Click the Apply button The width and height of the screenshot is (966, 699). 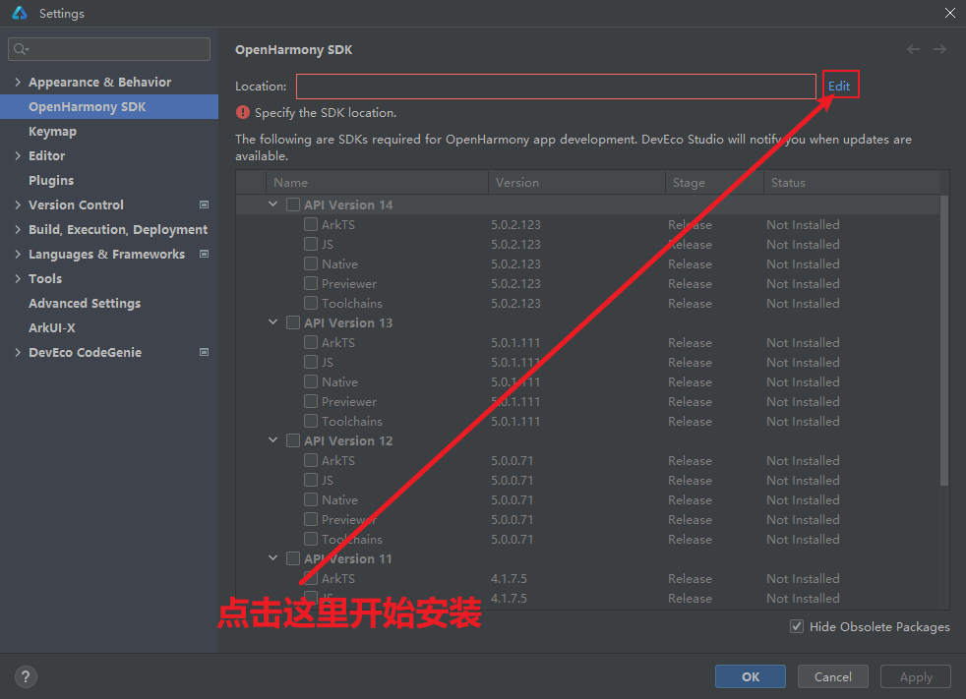pos(916,676)
